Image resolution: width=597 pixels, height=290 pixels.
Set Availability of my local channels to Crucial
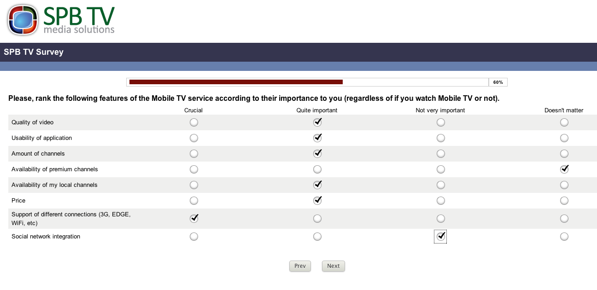(x=194, y=185)
